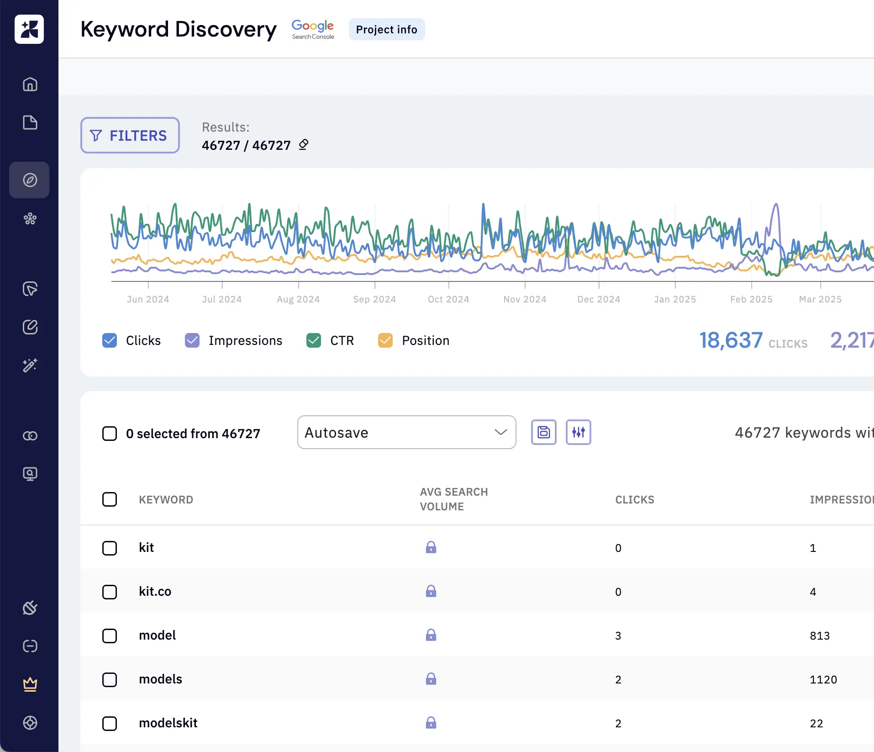The height and width of the screenshot is (752, 874).
Task: Click the lock icon in the models row
Action: coord(431,679)
